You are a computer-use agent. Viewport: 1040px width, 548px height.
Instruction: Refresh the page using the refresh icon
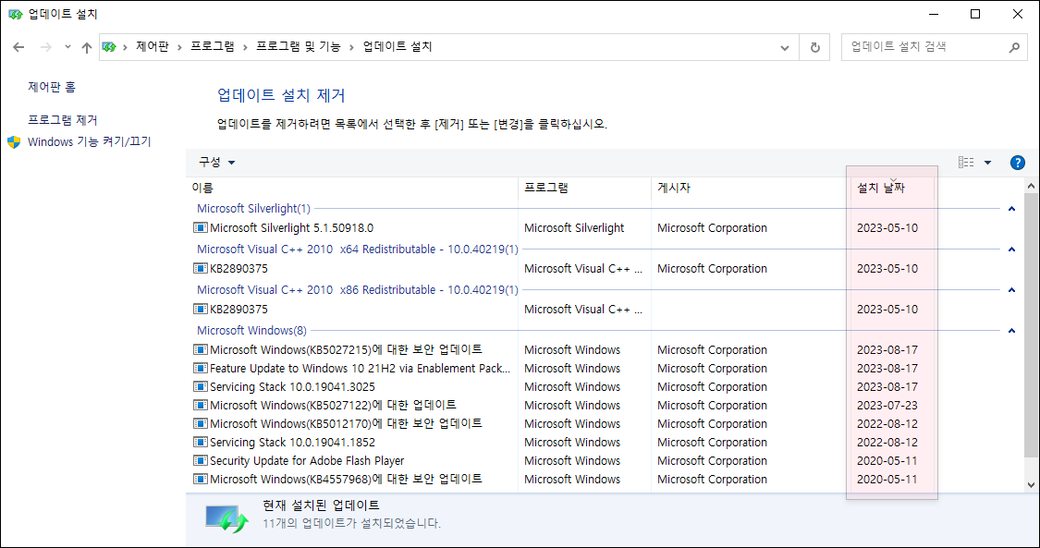tap(814, 47)
